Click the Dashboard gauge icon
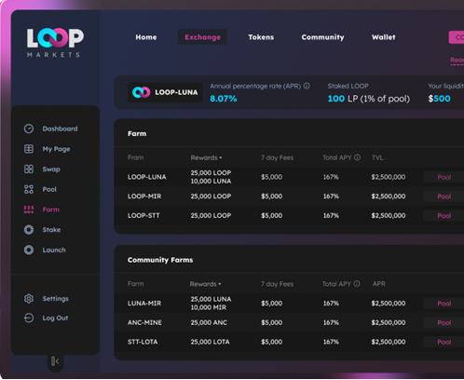 pos(29,129)
